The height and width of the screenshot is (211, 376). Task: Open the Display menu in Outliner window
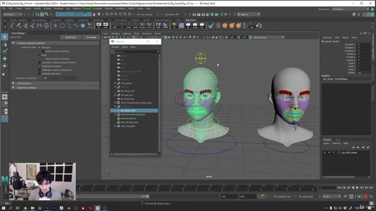(x=115, y=47)
